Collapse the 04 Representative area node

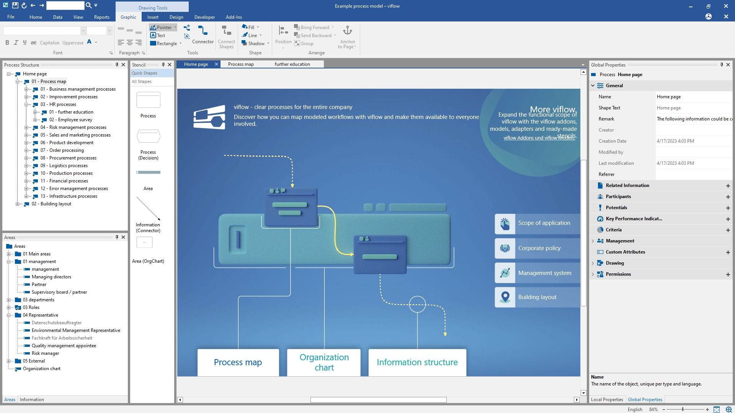pos(8,315)
